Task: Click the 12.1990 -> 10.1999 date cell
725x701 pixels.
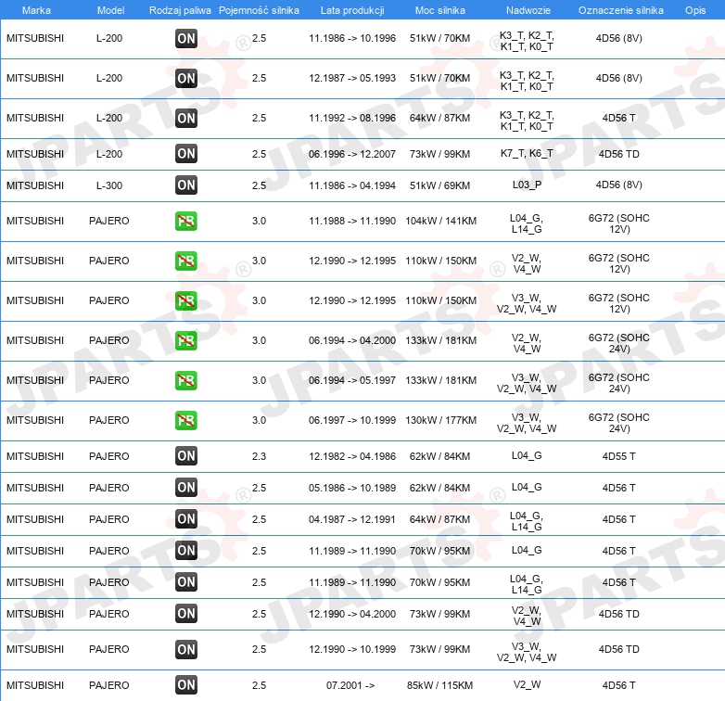Action: [352, 649]
